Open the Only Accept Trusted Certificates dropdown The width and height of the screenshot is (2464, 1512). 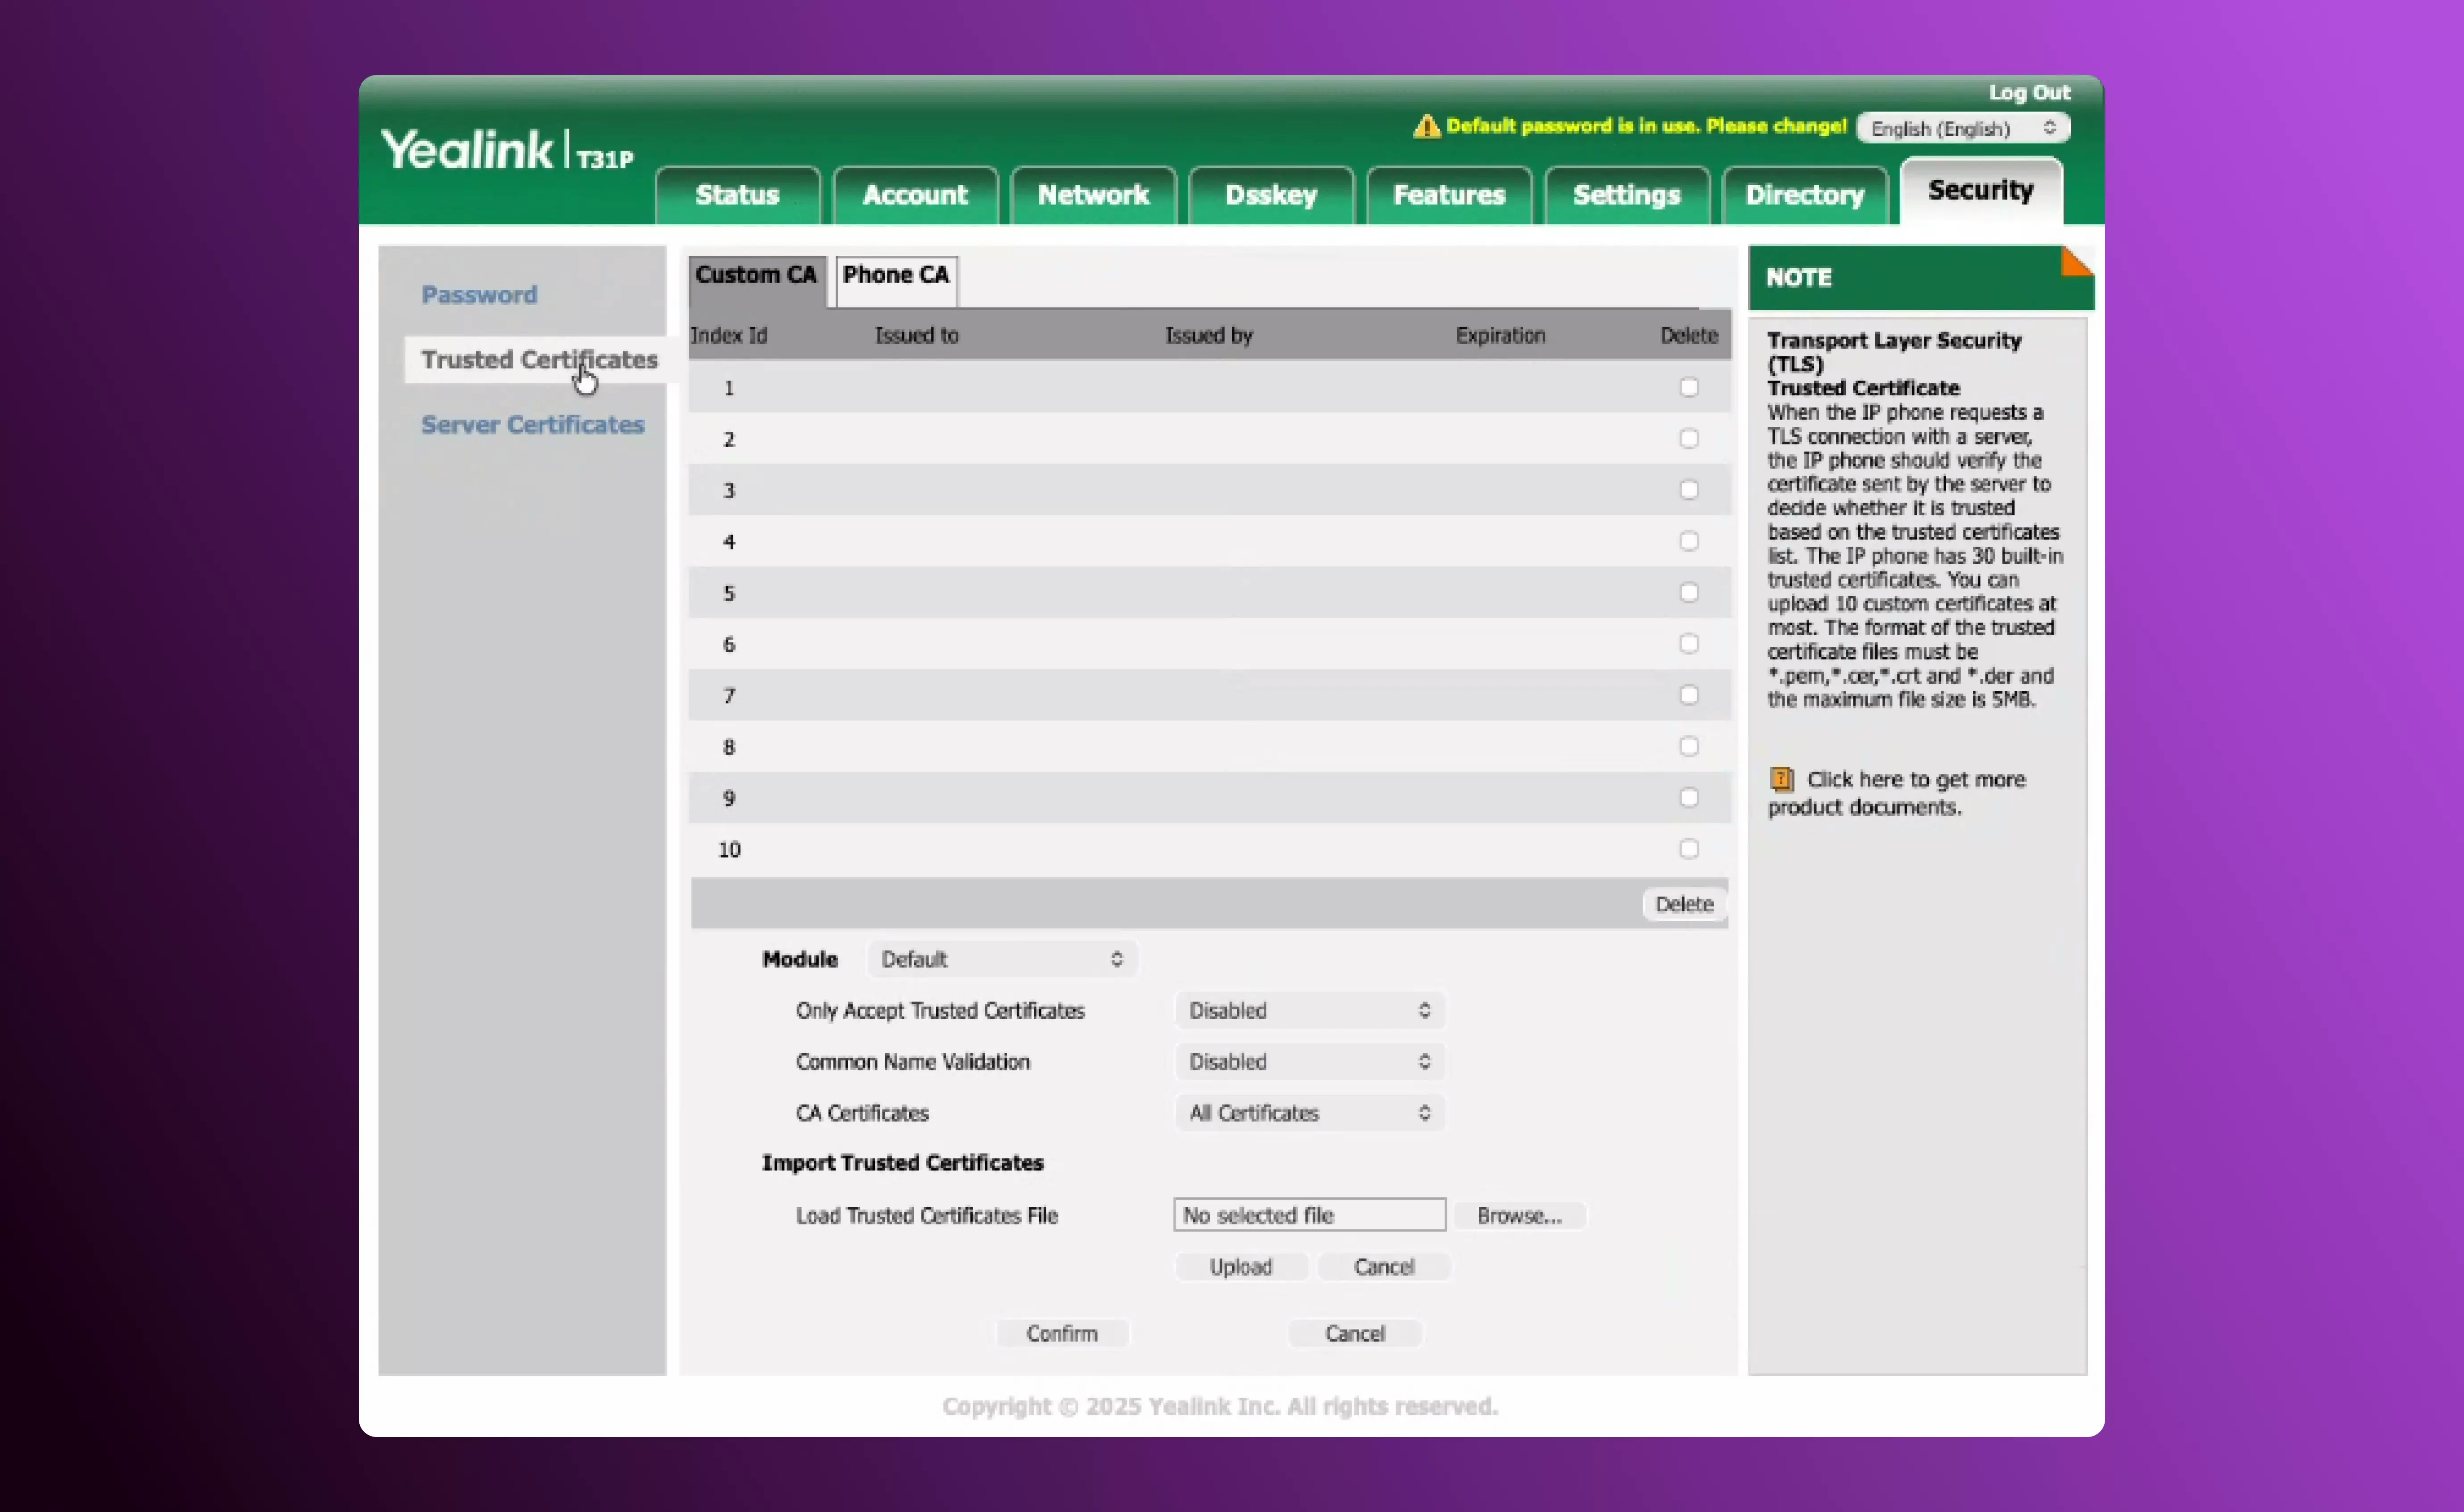pyautogui.click(x=1309, y=1010)
